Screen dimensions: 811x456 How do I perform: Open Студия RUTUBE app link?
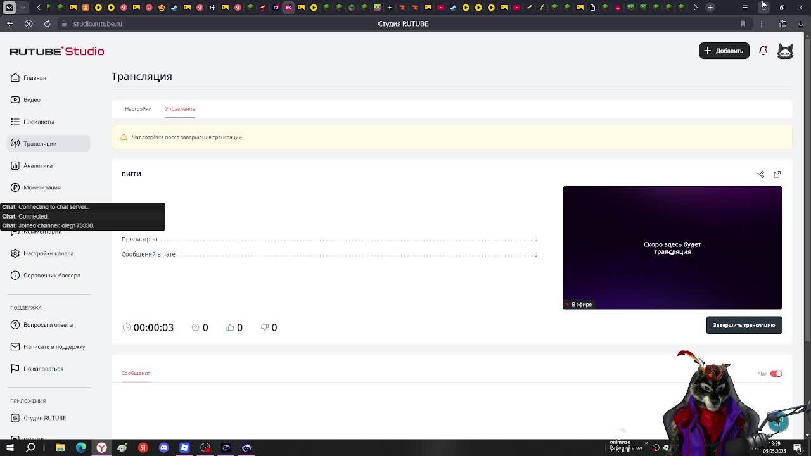tap(44, 418)
